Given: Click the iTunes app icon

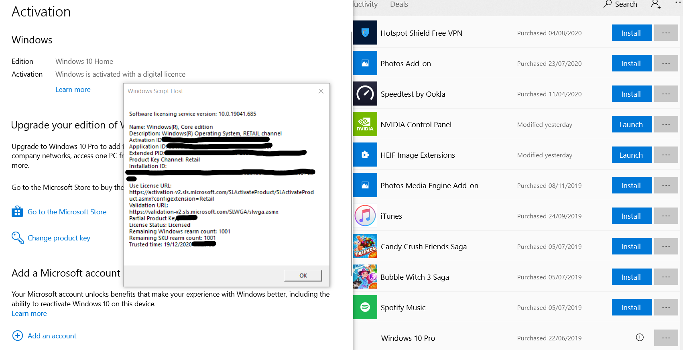Looking at the screenshot, I should coord(365,216).
